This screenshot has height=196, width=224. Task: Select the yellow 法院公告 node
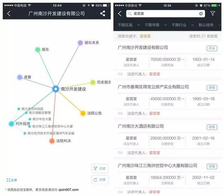(83, 113)
